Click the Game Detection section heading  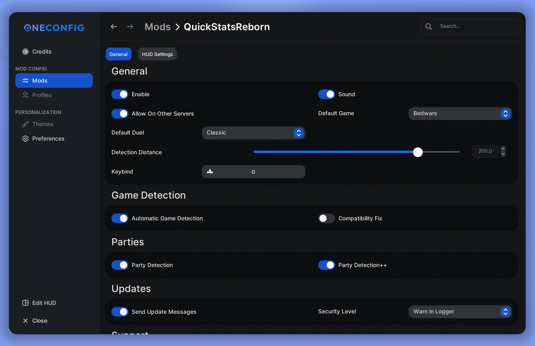(x=149, y=195)
